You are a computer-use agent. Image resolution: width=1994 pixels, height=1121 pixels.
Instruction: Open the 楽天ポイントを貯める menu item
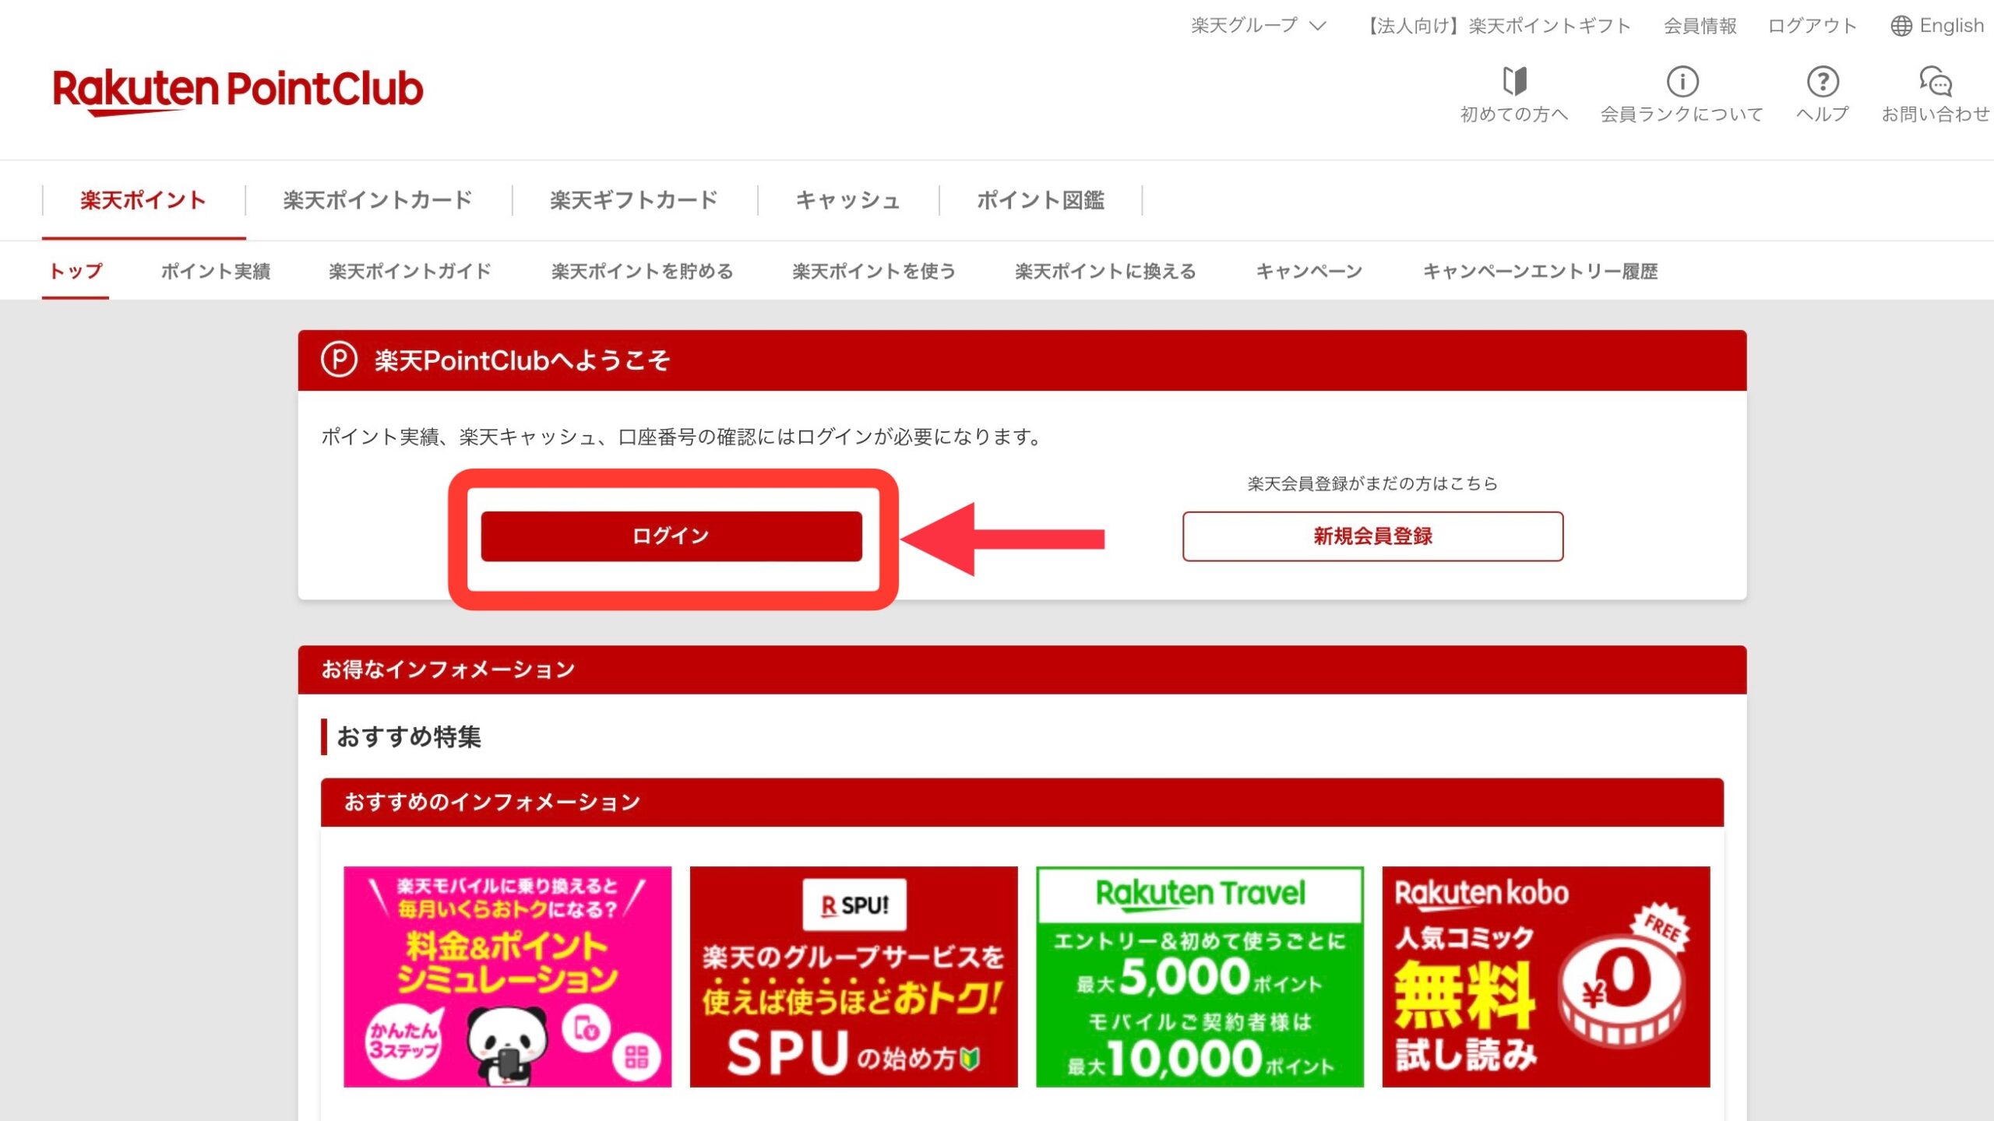pos(640,271)
